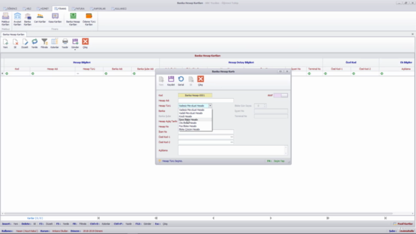Viewport: 416px width, 234px height.
Task: Go to the last record with the navigator button
Action: pyautogui.click(x=385, y=218)
